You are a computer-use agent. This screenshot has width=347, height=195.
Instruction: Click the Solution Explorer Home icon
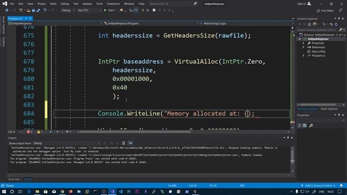coord(310,24)
